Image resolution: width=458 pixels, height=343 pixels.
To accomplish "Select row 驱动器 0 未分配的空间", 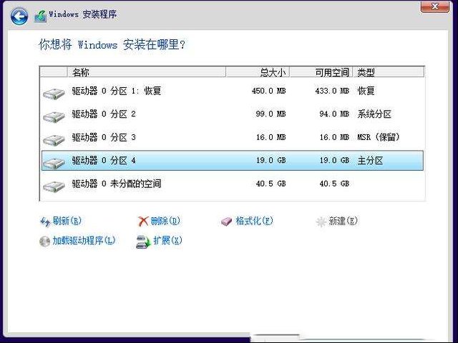I will (233, 184).
